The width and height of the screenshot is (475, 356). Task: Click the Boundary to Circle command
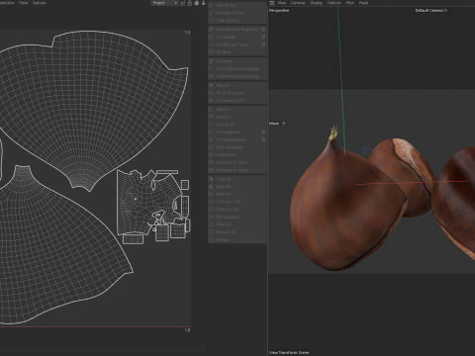pyautogui.click(x=237, y=162)
